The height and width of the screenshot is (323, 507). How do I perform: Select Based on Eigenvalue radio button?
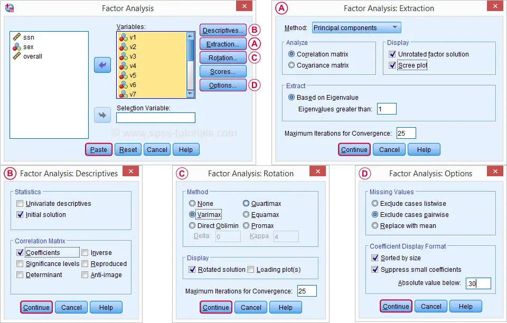click(x=292, y=97)
